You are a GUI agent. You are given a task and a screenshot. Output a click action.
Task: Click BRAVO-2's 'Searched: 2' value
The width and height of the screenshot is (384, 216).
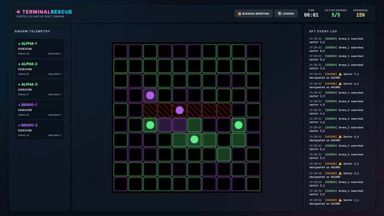pos(55,135)
